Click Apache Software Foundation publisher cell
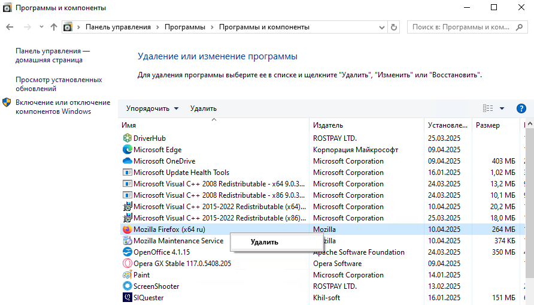Viewport: 534px width, 305px height. (359, 252)
